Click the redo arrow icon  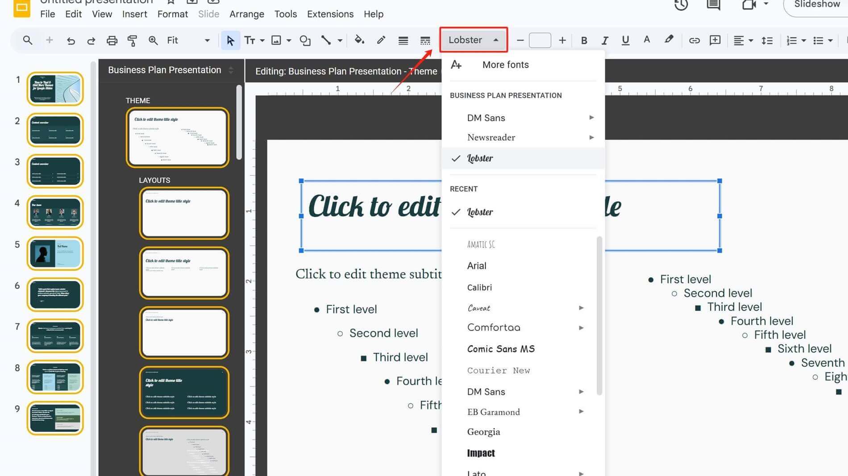(91, 41)
